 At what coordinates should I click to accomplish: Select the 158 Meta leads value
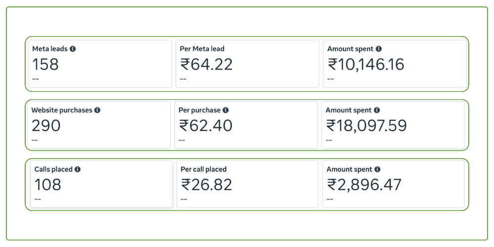tap(45, 64)
